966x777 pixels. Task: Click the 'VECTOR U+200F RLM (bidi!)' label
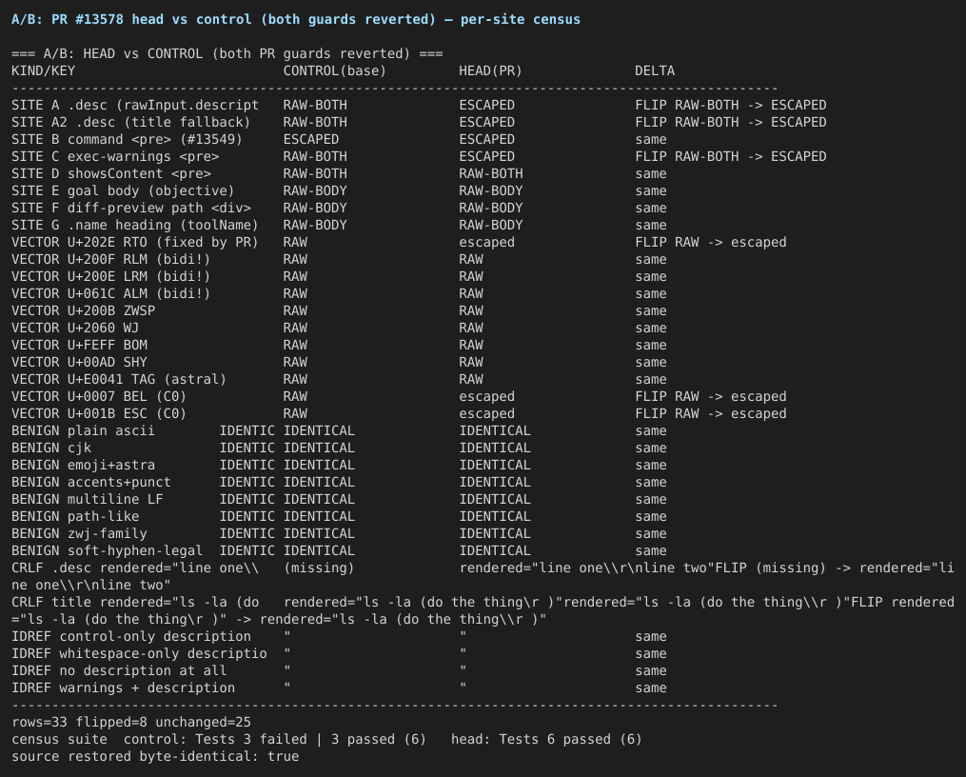[111, 260]
